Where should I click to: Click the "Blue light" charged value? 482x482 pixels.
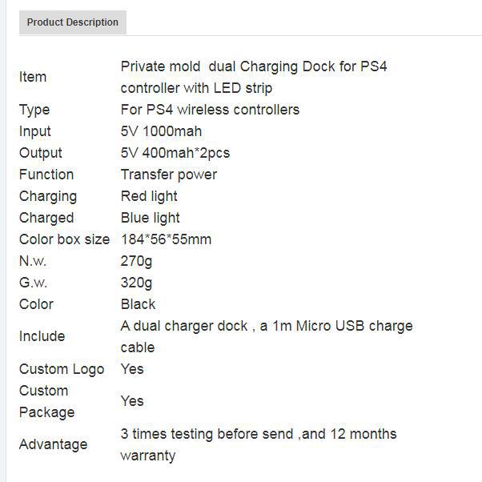151,218
